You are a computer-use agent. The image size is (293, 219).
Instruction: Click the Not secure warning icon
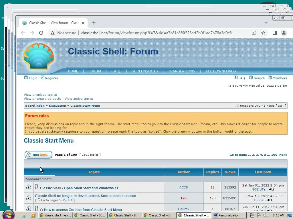(53, 33)
